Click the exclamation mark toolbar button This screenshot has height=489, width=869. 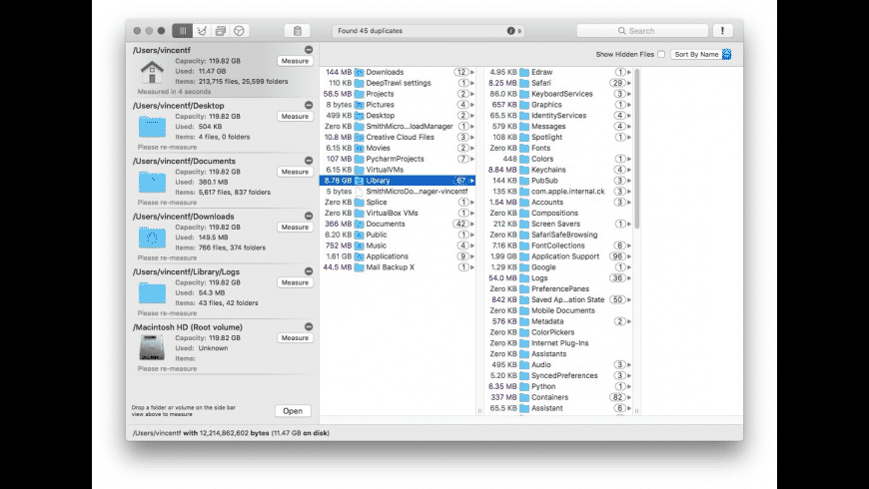pos(722,31)
